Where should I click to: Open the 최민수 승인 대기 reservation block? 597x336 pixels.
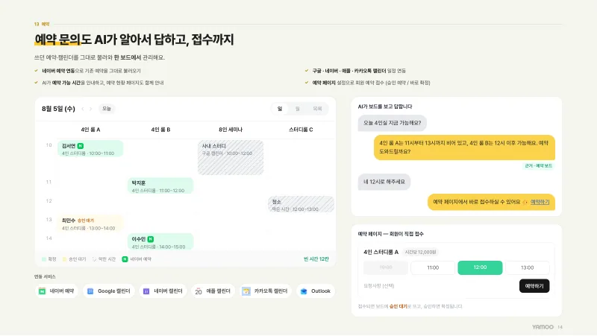pyautogui.click(x=90, y=224)
